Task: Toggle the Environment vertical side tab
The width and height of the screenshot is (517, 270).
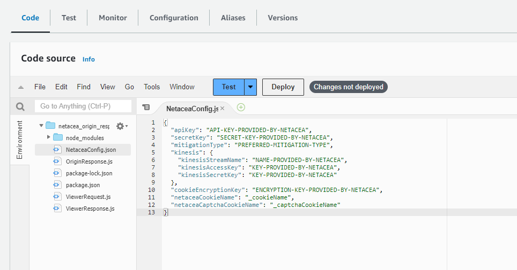Action: 20,140
